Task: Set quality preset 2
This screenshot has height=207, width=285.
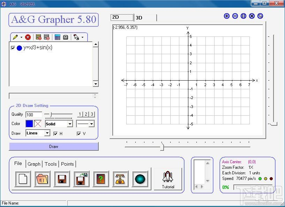Action: [86, 114]
